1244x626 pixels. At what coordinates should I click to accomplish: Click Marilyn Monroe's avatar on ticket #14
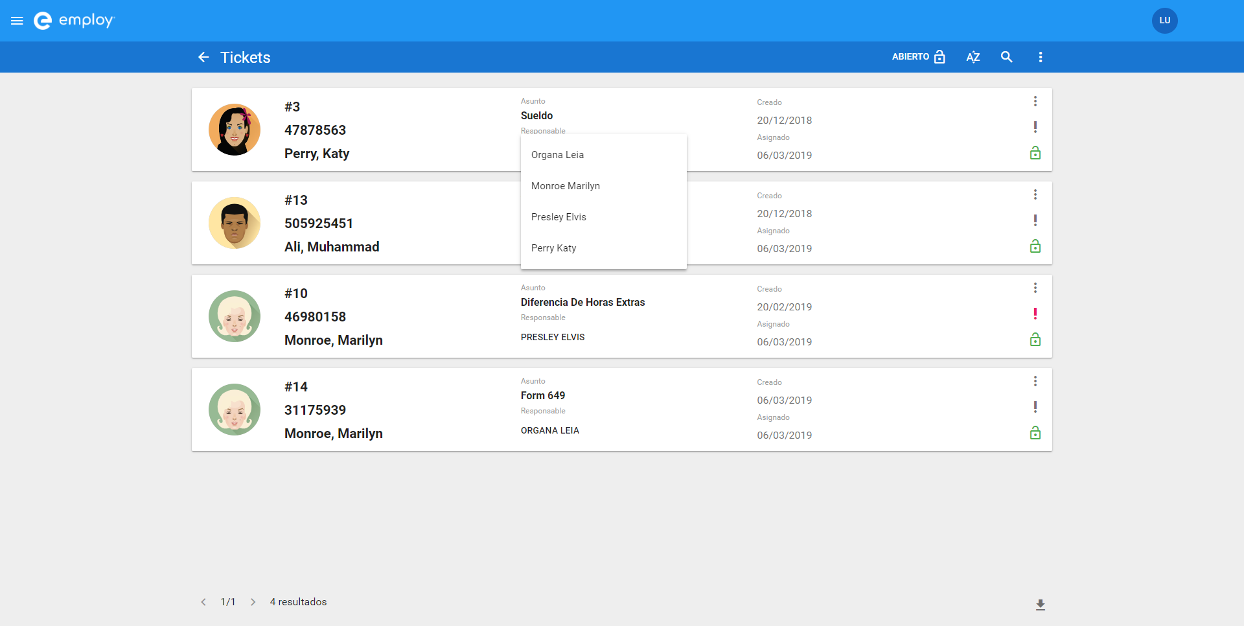pos(235,410)
